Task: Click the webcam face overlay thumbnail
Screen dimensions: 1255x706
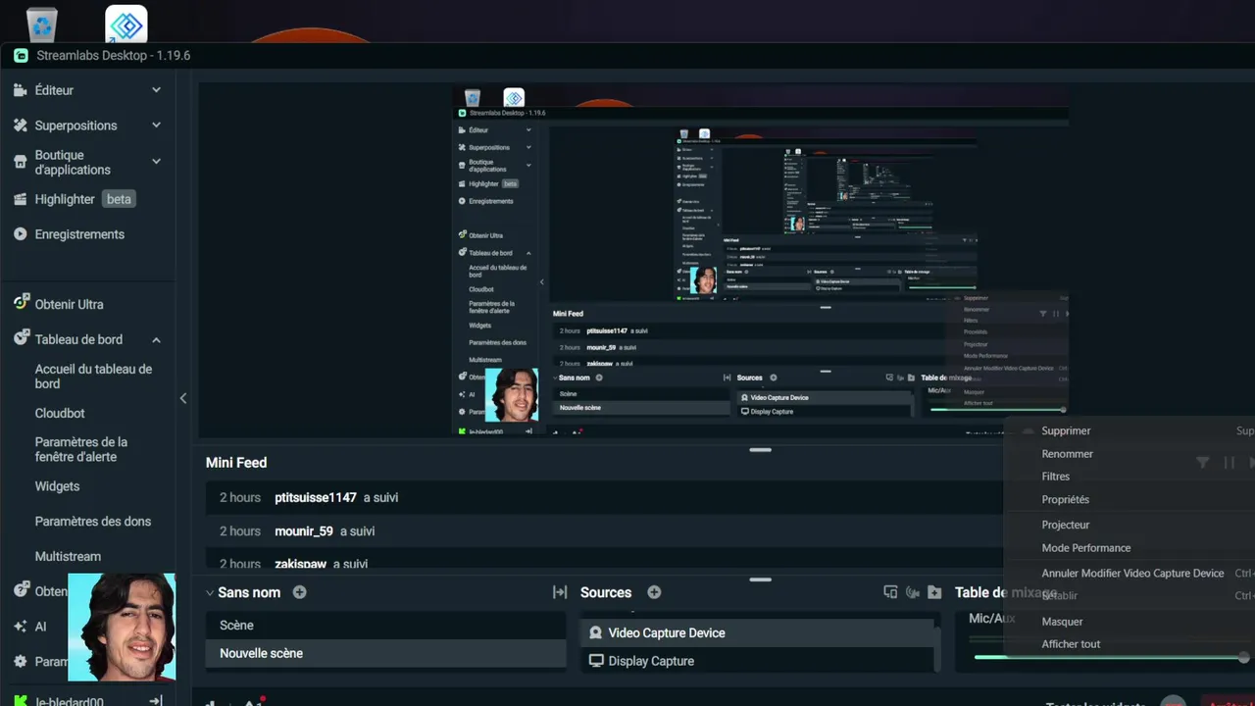Action: (123, 627)
